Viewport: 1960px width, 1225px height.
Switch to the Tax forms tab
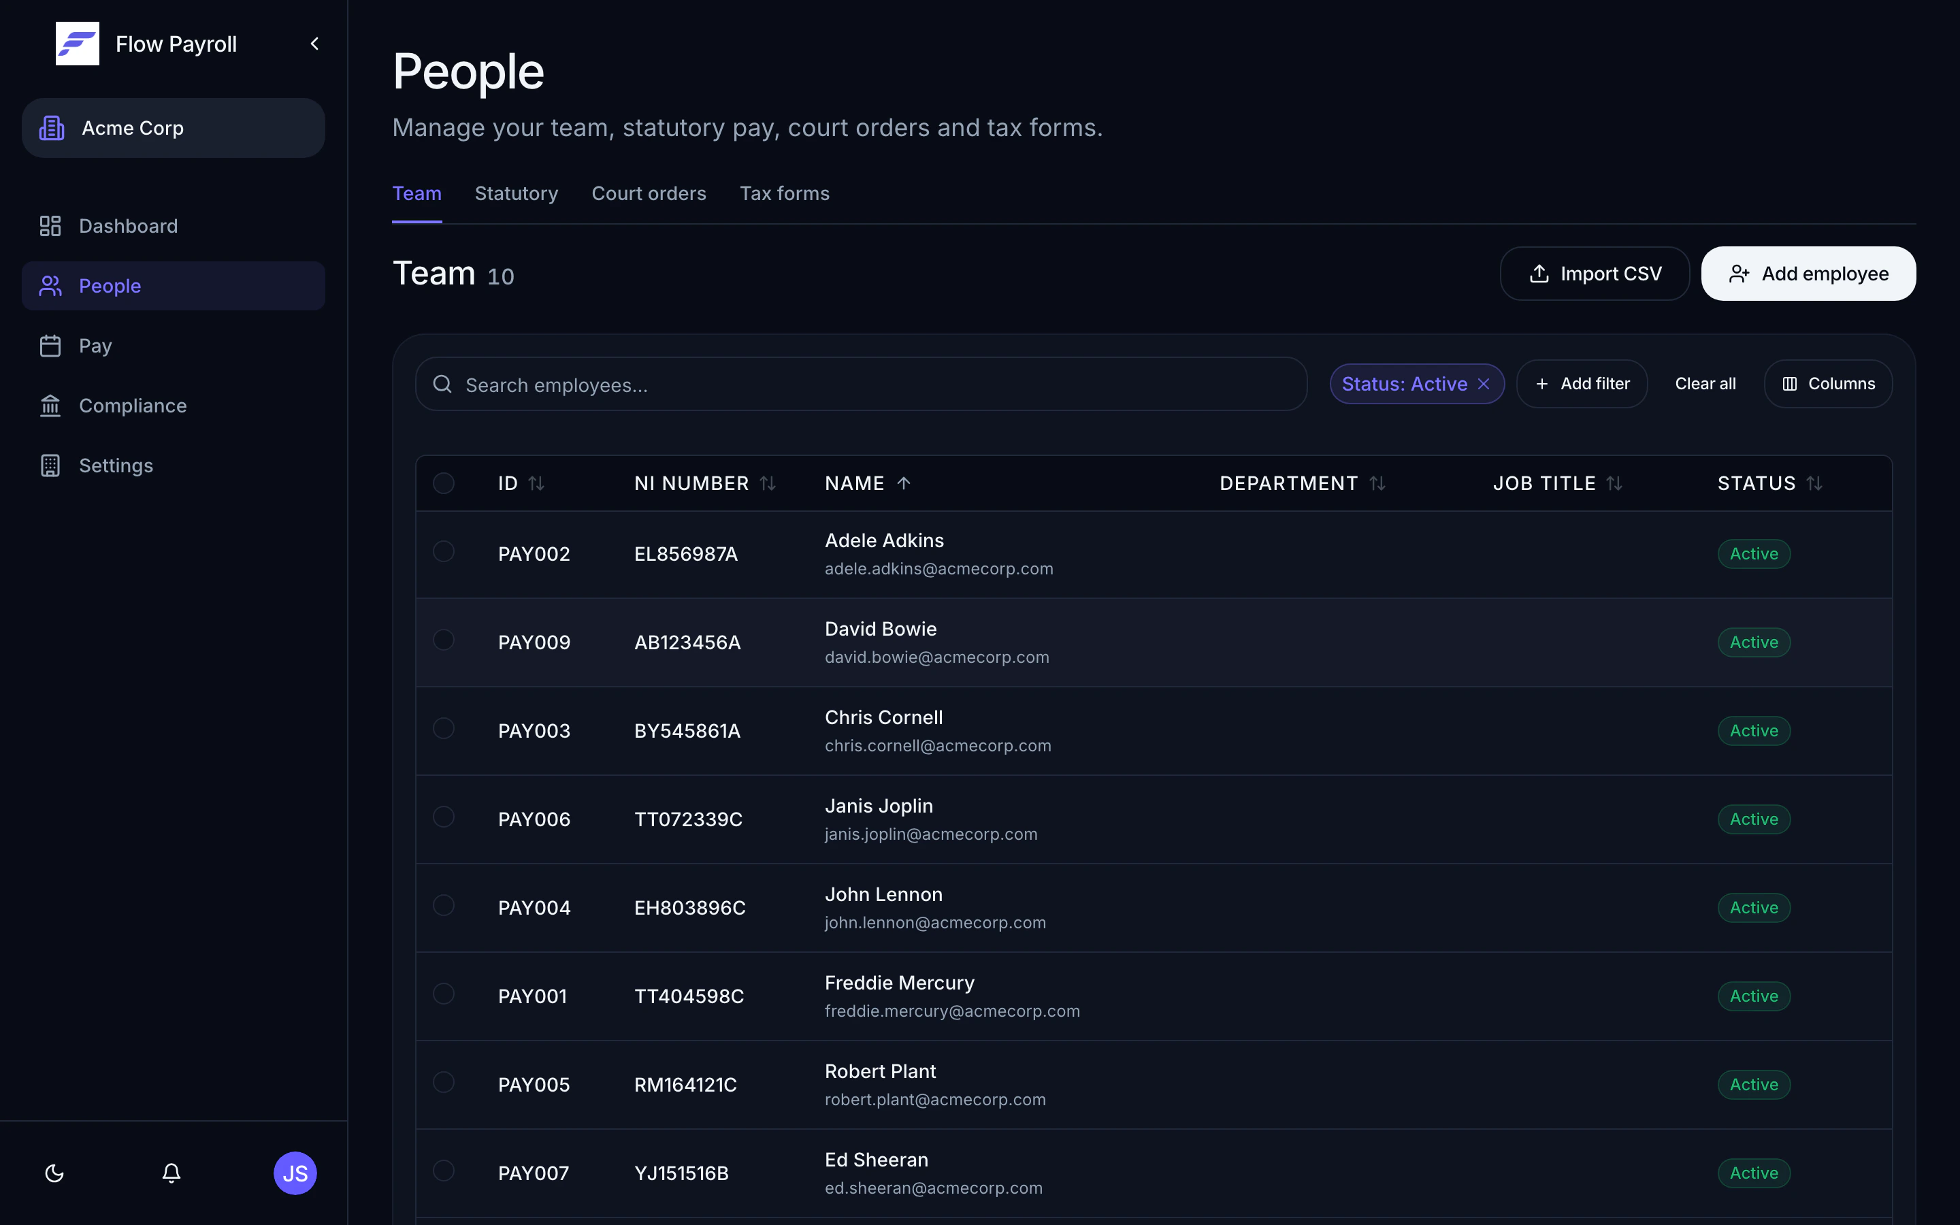[785, 194]
